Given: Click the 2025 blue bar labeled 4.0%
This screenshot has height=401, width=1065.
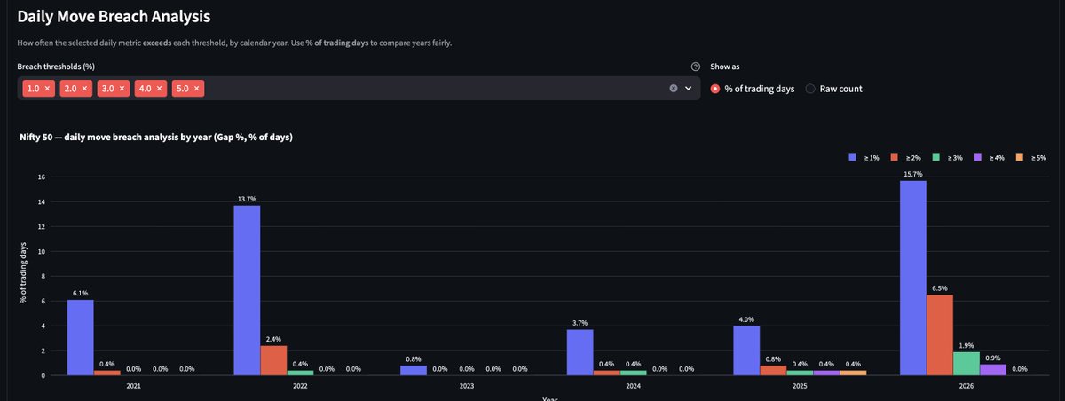Looking at the screenshot, I should tap(746, 350).
